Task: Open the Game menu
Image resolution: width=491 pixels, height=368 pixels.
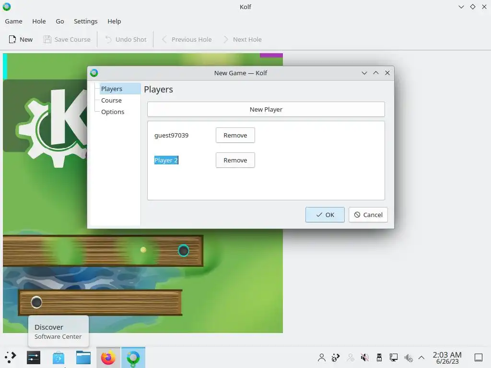Action: click(x=13, y=21)
